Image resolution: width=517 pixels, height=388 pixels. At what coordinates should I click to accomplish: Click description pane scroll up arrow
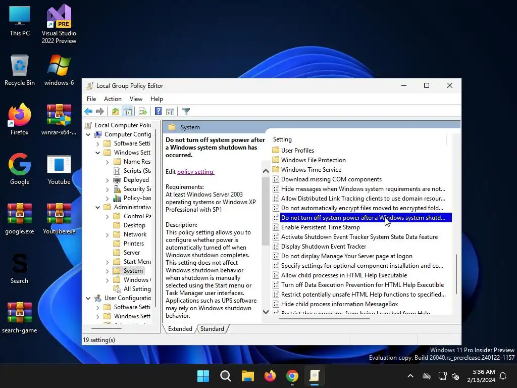point(266,171)
